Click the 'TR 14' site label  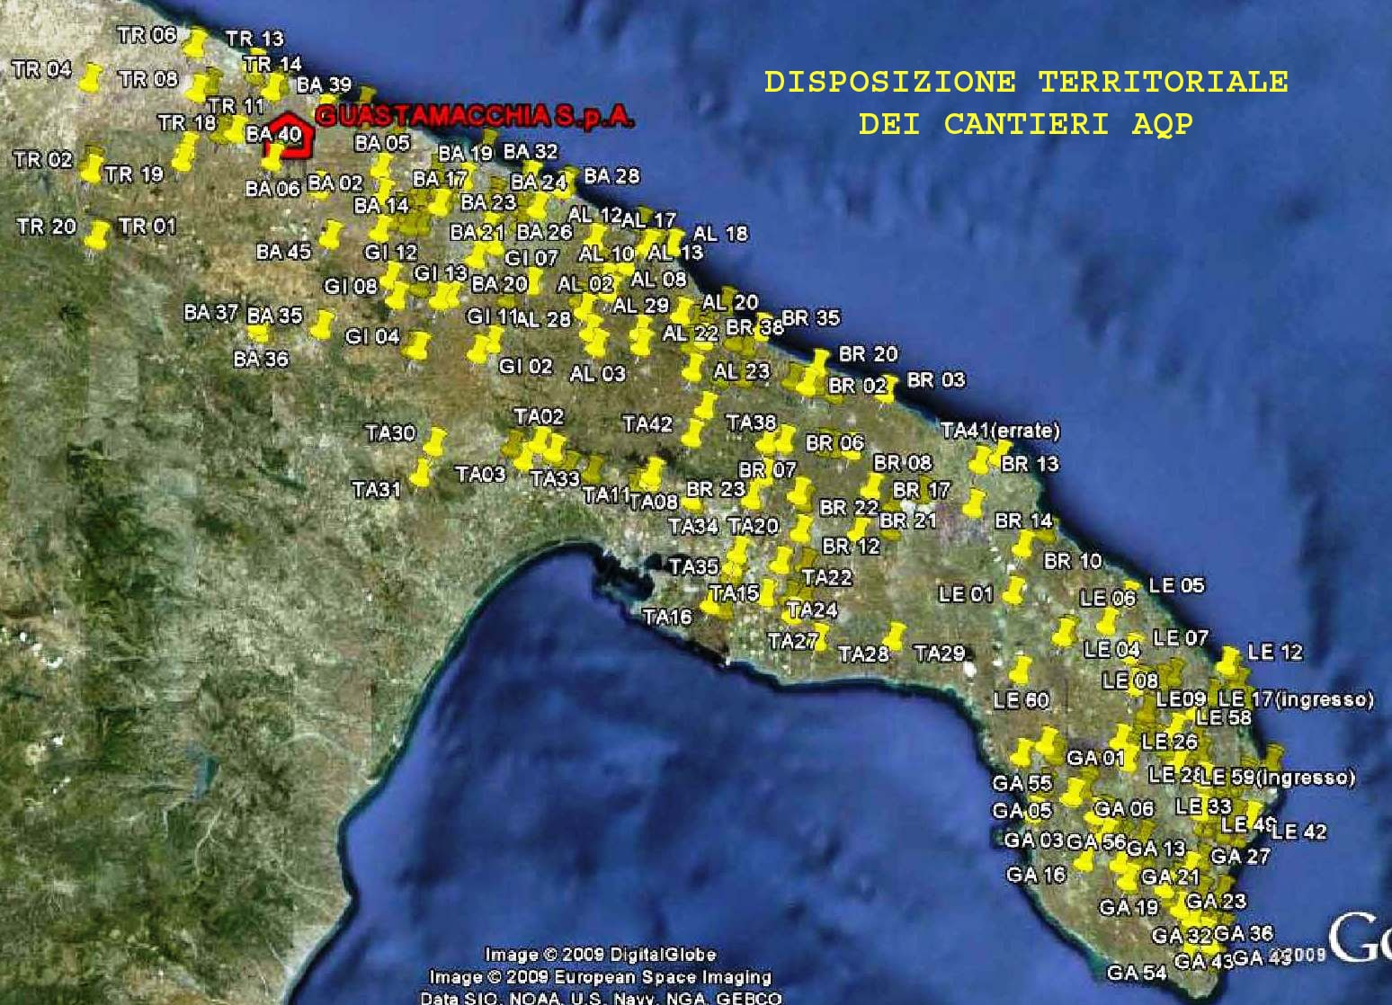[x=272, y=64]
